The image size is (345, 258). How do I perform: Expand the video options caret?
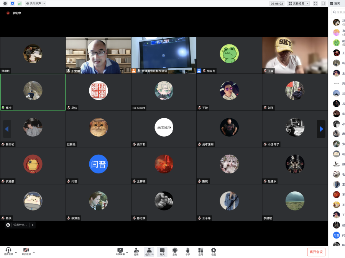tap(34, 252)
